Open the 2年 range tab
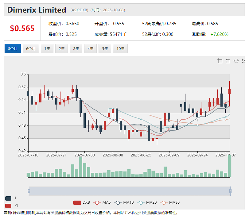249x219 pixels. (62, 48)
